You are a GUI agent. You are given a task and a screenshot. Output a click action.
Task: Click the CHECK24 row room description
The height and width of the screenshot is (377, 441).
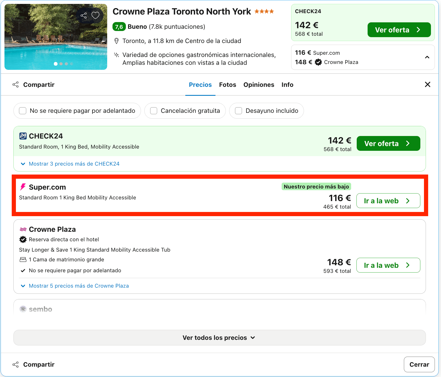point(79,147)
